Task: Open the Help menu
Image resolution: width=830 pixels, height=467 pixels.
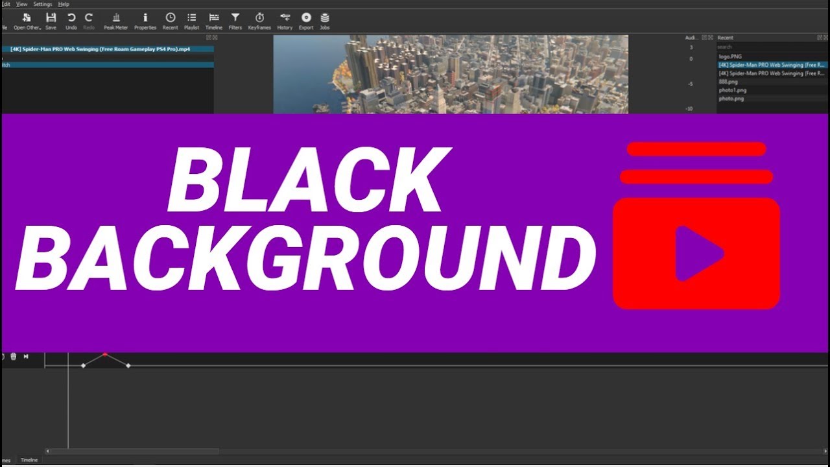Action: [64, 4]
